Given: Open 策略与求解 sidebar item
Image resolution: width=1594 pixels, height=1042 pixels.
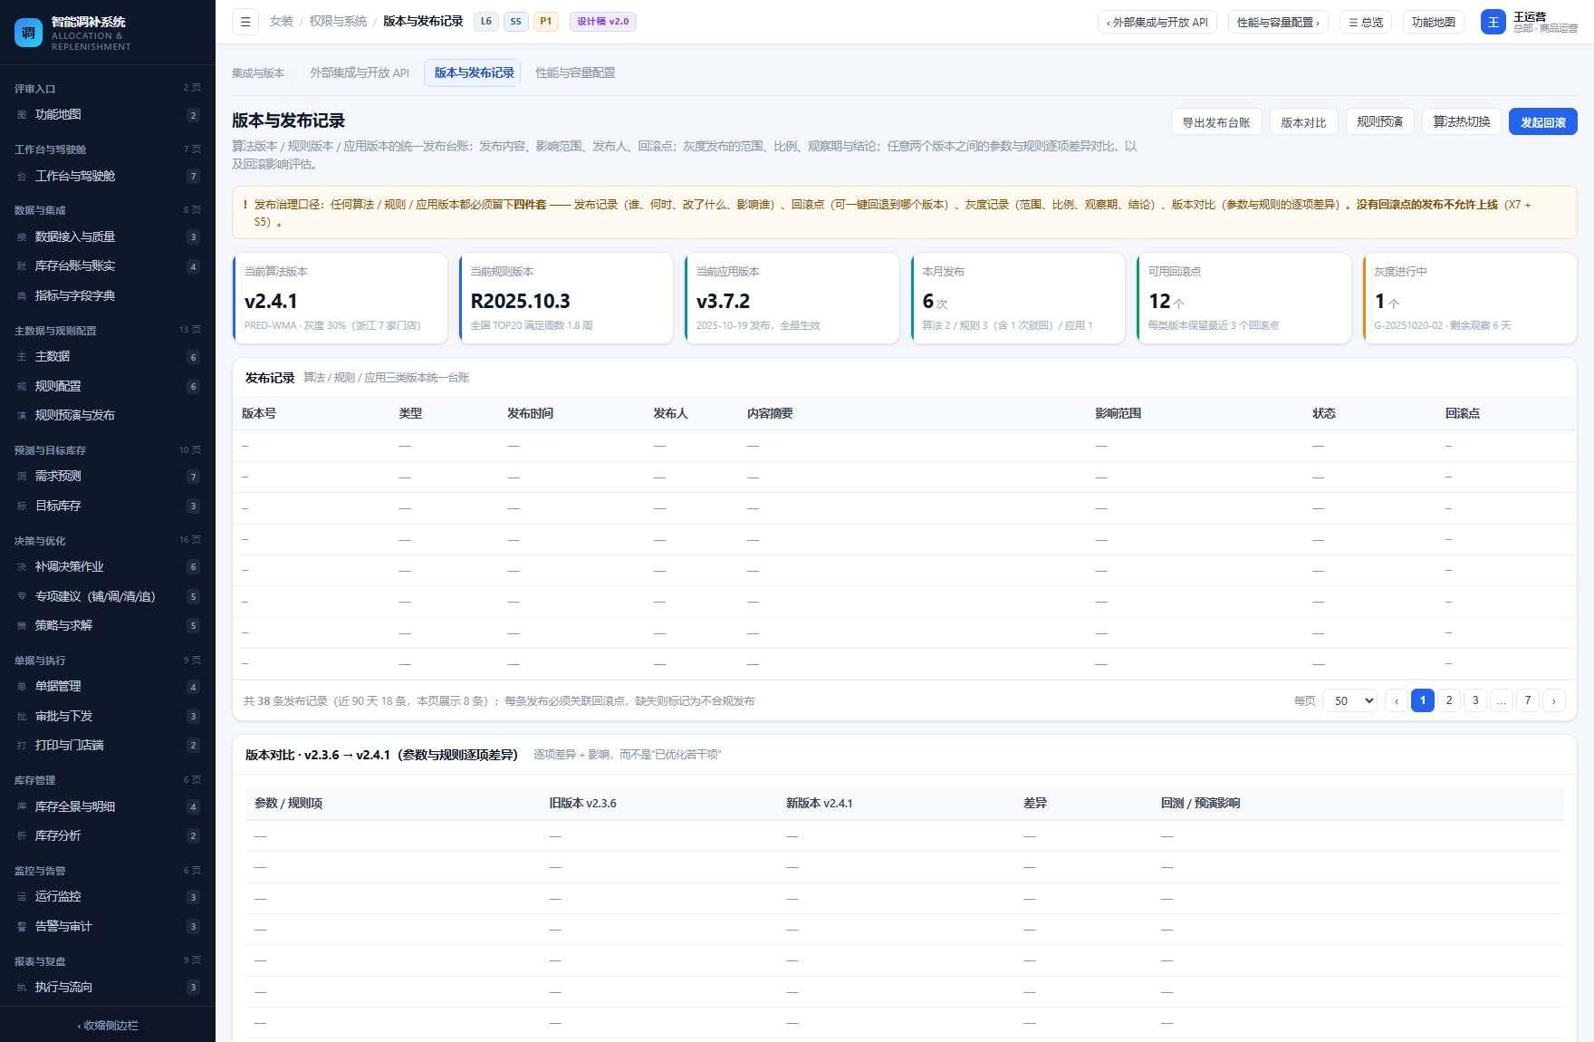Looking at the screenshot, I should point(108,626).
